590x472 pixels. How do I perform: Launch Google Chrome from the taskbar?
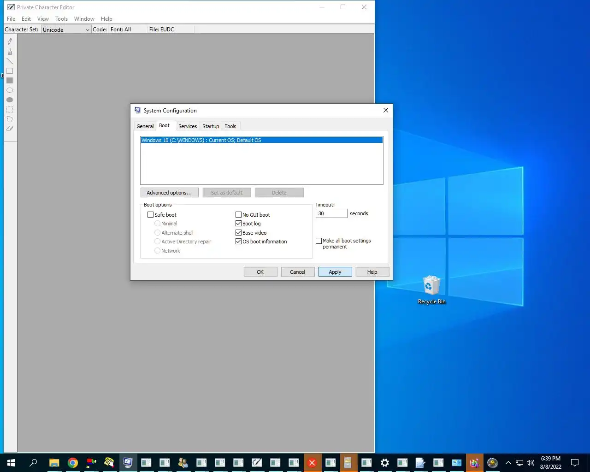pyautogui.click(x=73, y=463)
